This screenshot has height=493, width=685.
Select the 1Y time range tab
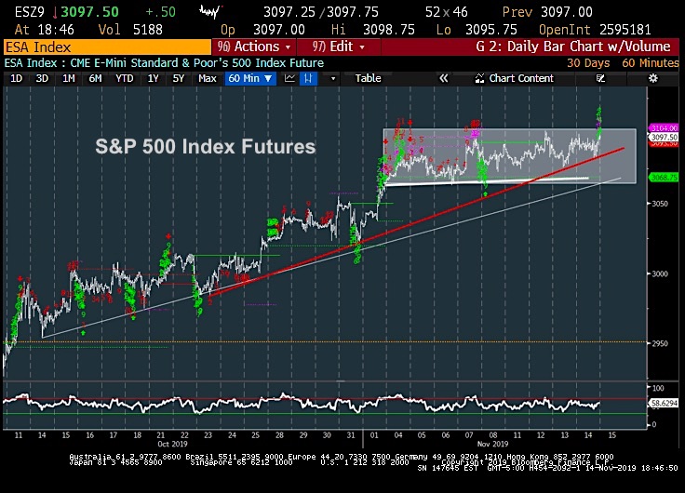[153, 78]
